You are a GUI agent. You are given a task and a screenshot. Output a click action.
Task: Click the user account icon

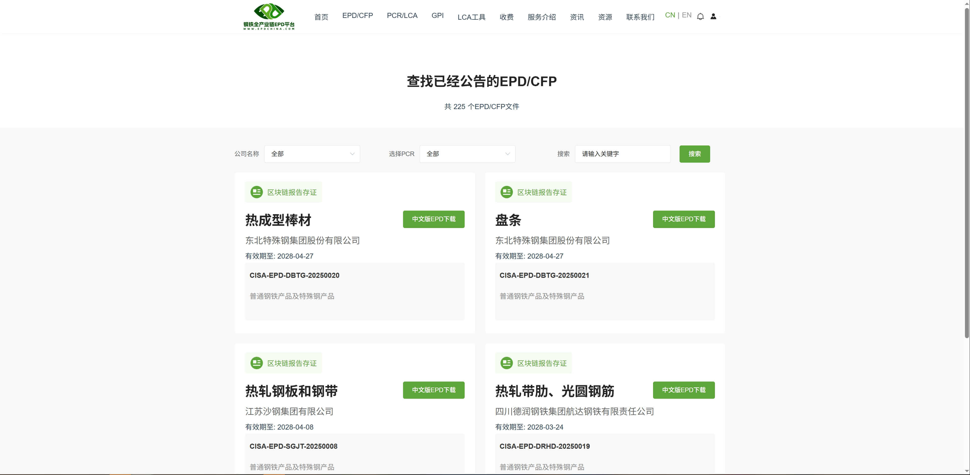713,17
